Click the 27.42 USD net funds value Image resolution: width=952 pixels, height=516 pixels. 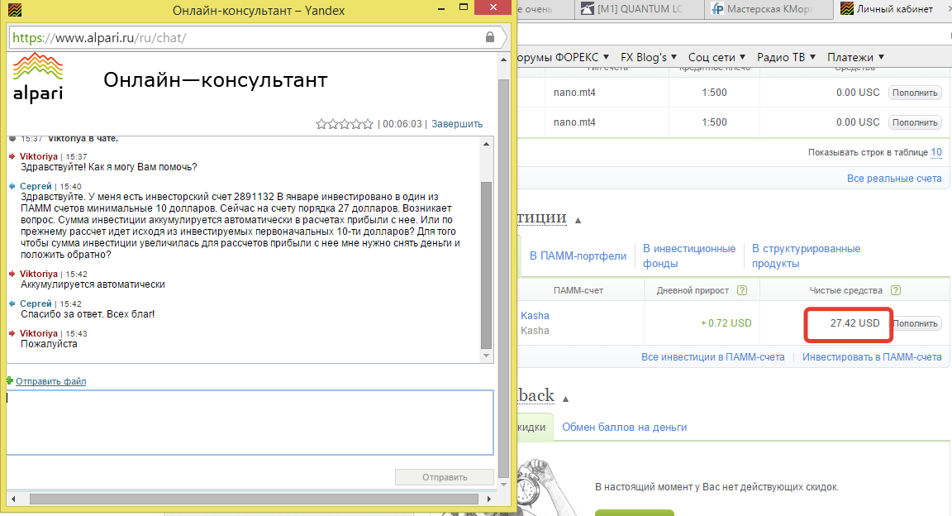click(x=854, y=322)
